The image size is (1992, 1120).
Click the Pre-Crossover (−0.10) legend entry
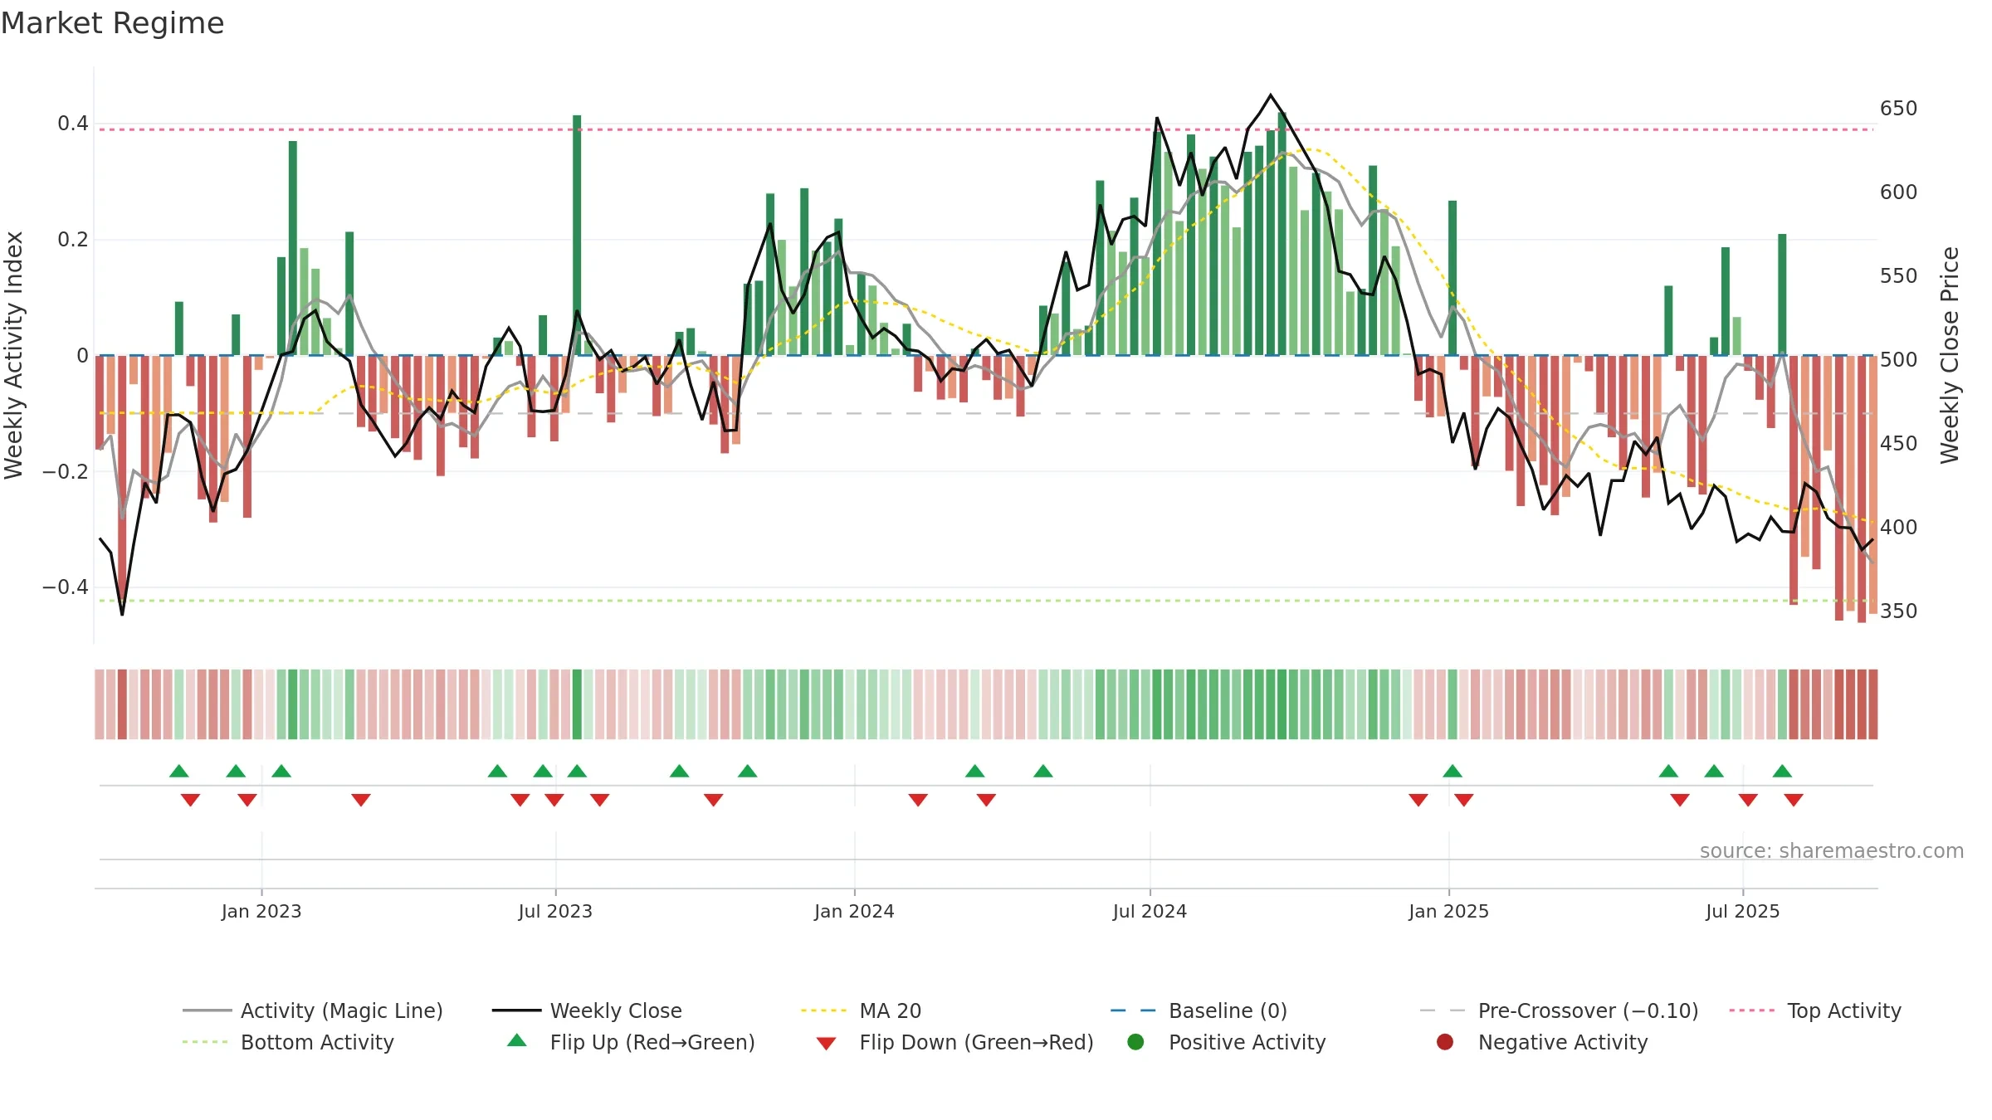point(1559,1010)
